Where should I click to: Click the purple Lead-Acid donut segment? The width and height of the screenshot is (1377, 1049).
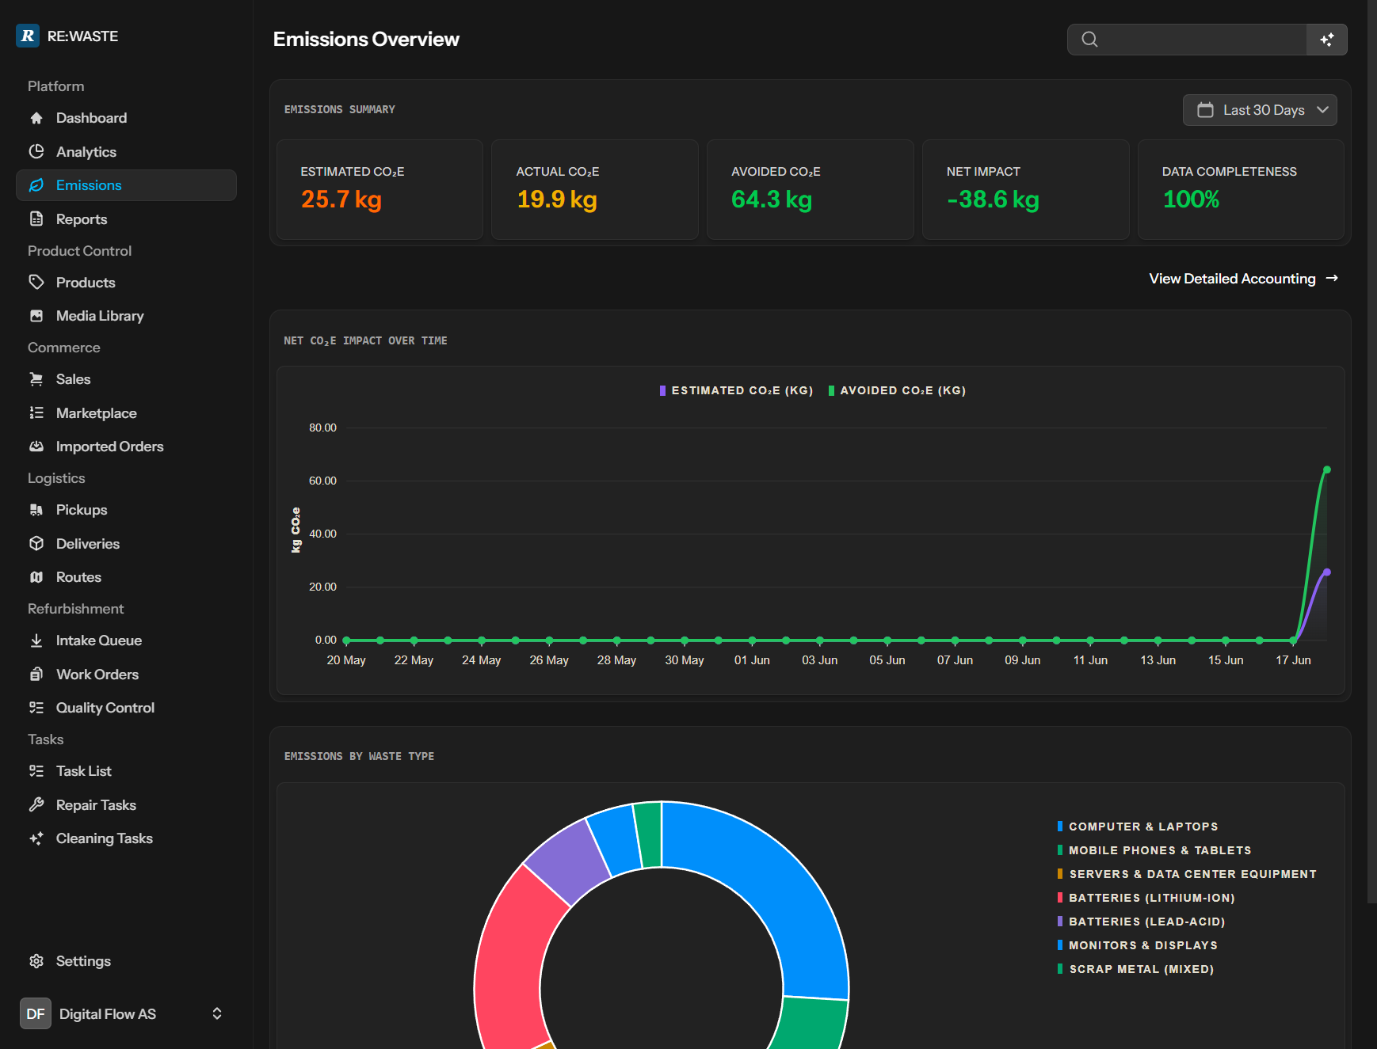(x=569, y=861)
